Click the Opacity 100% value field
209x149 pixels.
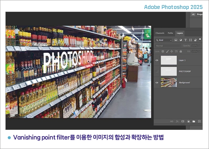pyautogui.click(x=195, y=46)
